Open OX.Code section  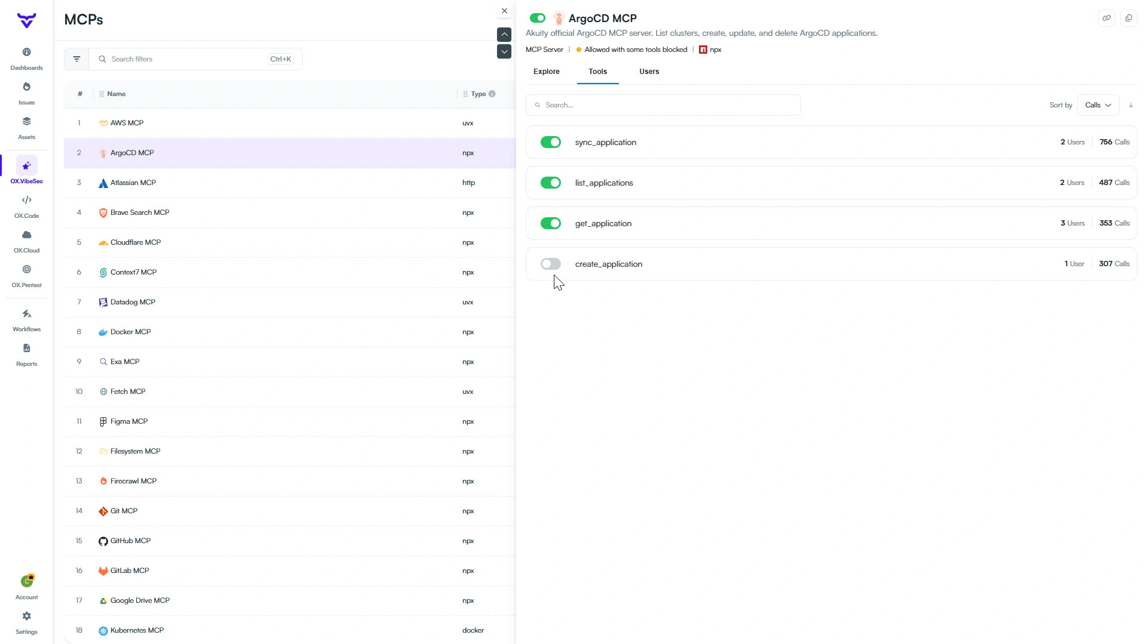tap(26, 207)
